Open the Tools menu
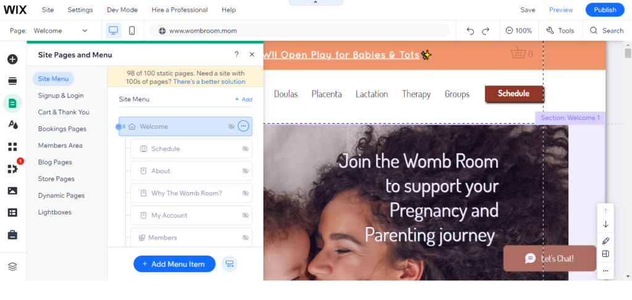Viewport: 632px width, 300px height. (560, 31)
